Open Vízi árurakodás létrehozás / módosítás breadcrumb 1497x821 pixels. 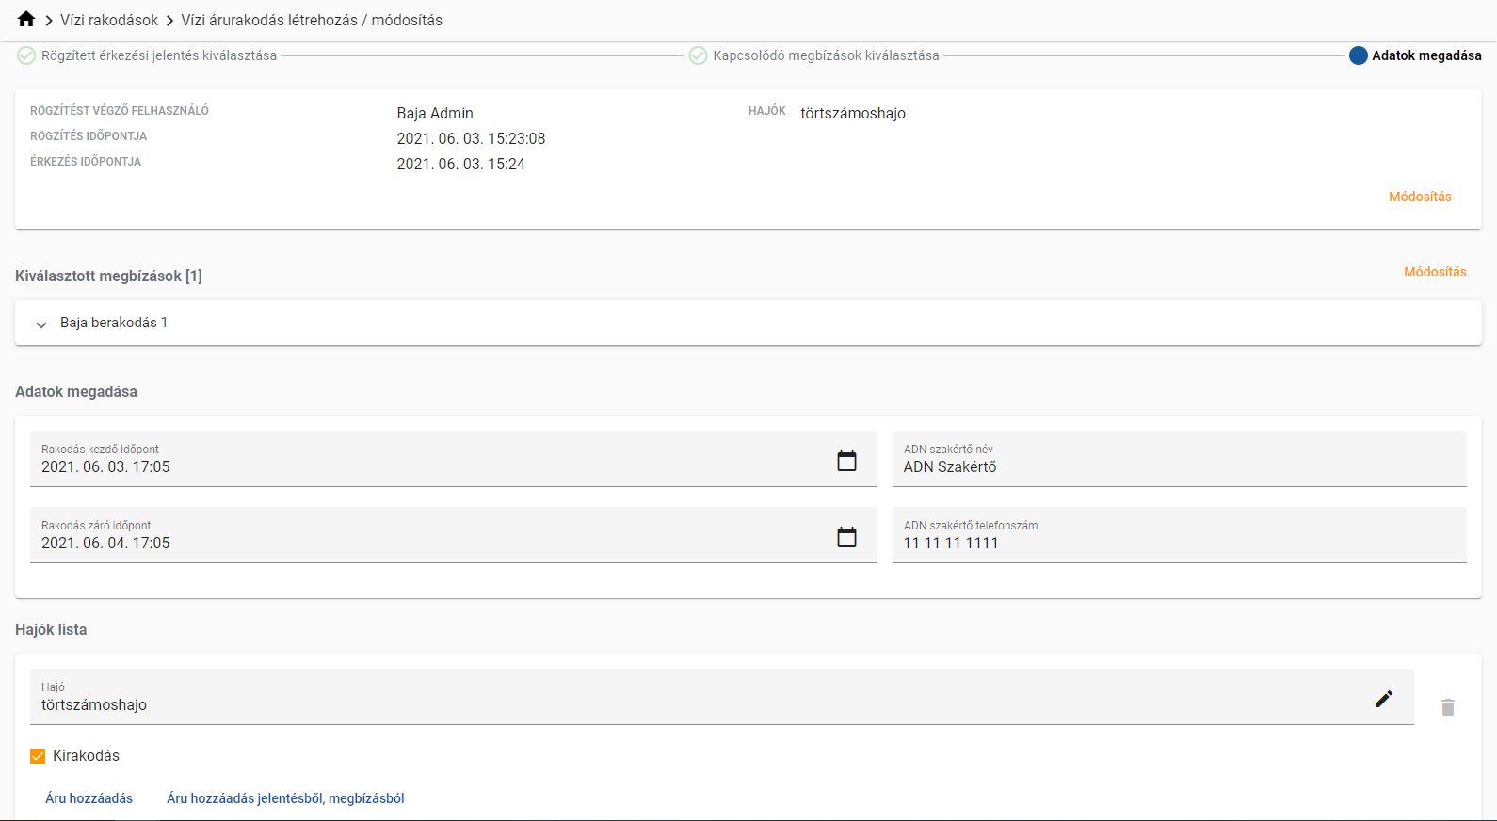coord(312,20)
